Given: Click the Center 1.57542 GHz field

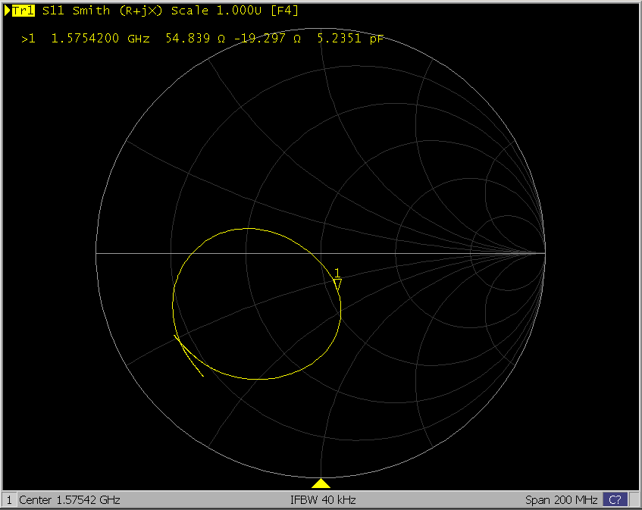Looking at the screenshot, I should pos(70,500).
